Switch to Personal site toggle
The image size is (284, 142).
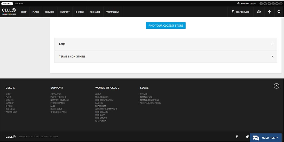[7, 4]
